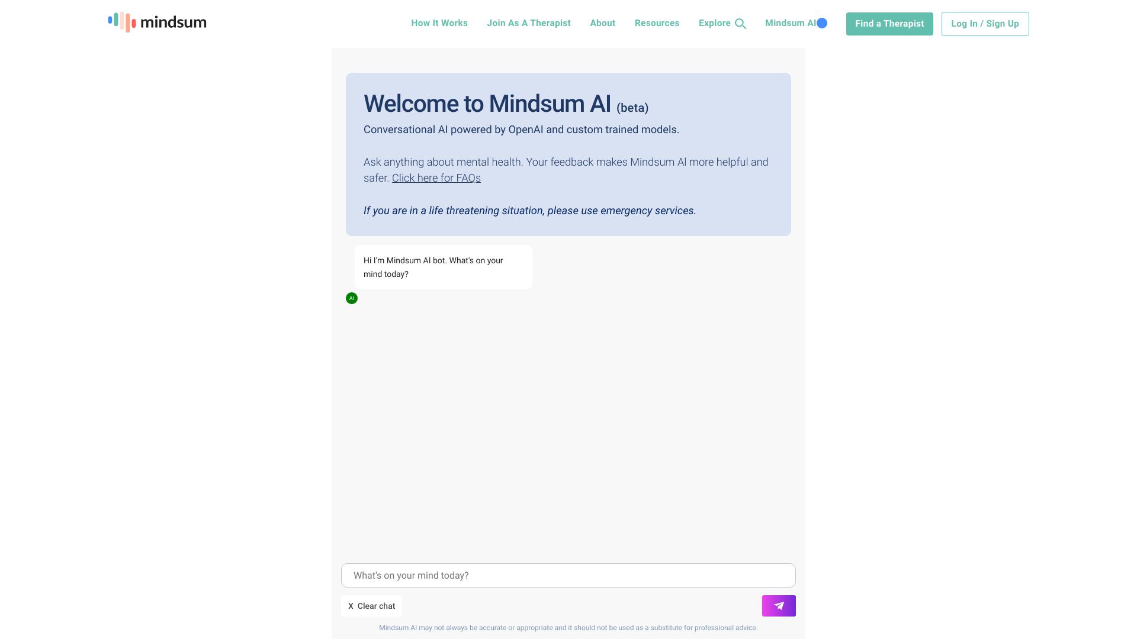Send message with paper plane button

[779, 606]
